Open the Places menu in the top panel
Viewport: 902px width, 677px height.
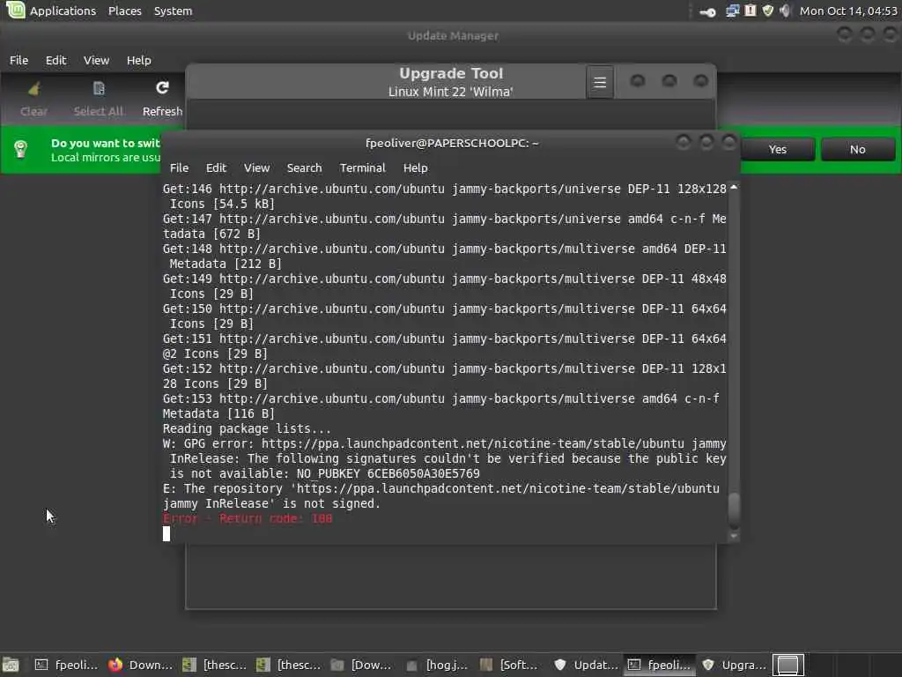click(125, 11)
